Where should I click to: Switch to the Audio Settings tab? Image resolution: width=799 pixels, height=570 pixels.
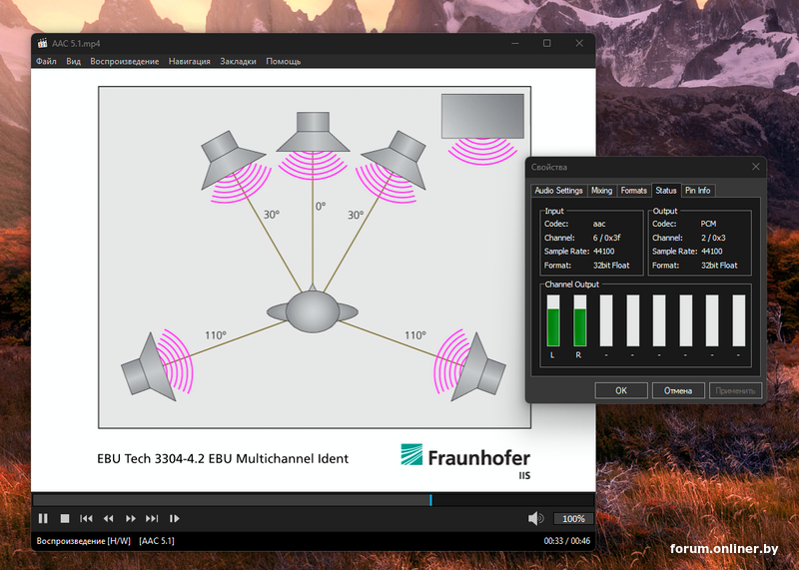tap(558, 190)
